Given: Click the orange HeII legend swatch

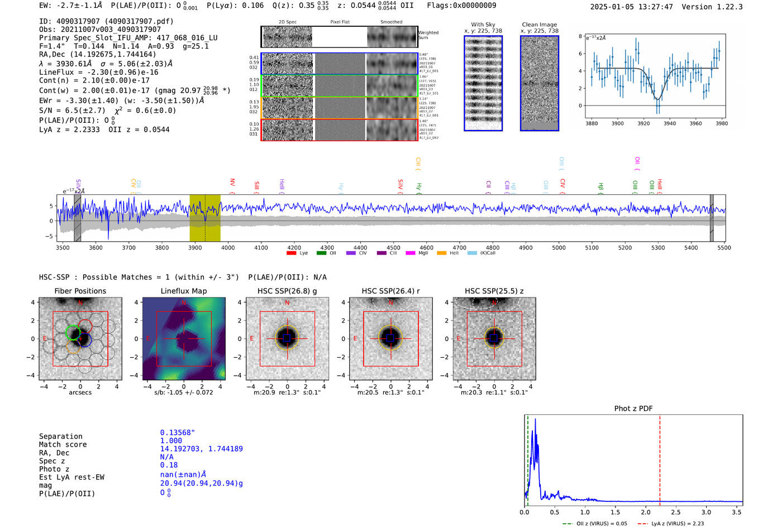Looking at the screenshot, I should 441,253.
